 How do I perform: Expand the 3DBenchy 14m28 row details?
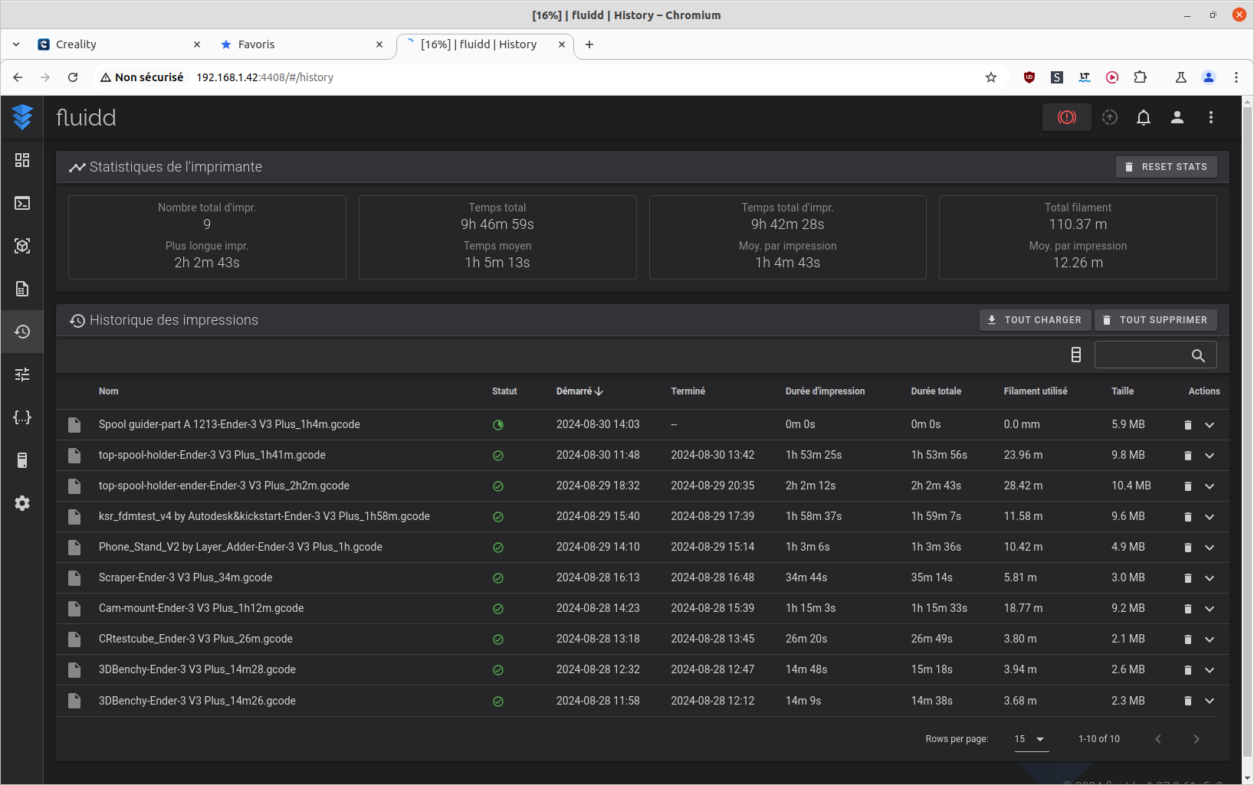[1210, 670]
